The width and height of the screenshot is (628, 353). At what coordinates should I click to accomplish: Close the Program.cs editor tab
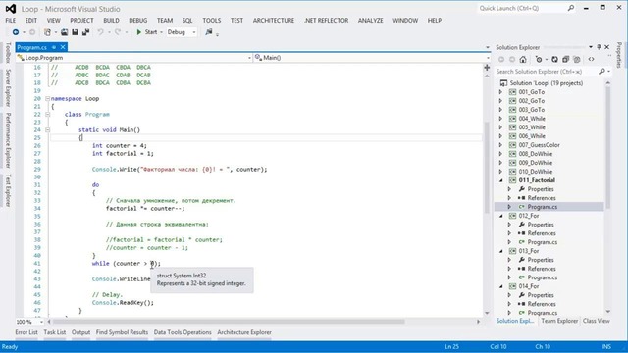tap(63, 47)
